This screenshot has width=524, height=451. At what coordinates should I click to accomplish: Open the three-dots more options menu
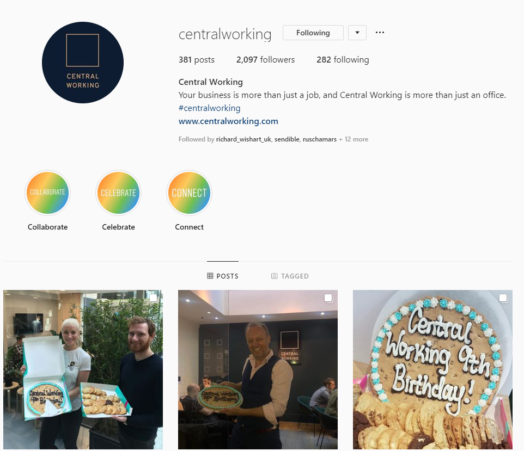click(x=380, y=33)
